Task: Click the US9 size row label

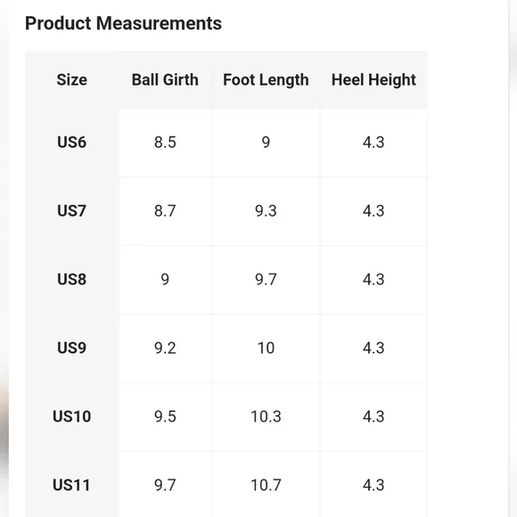Action: click(72, 349)
